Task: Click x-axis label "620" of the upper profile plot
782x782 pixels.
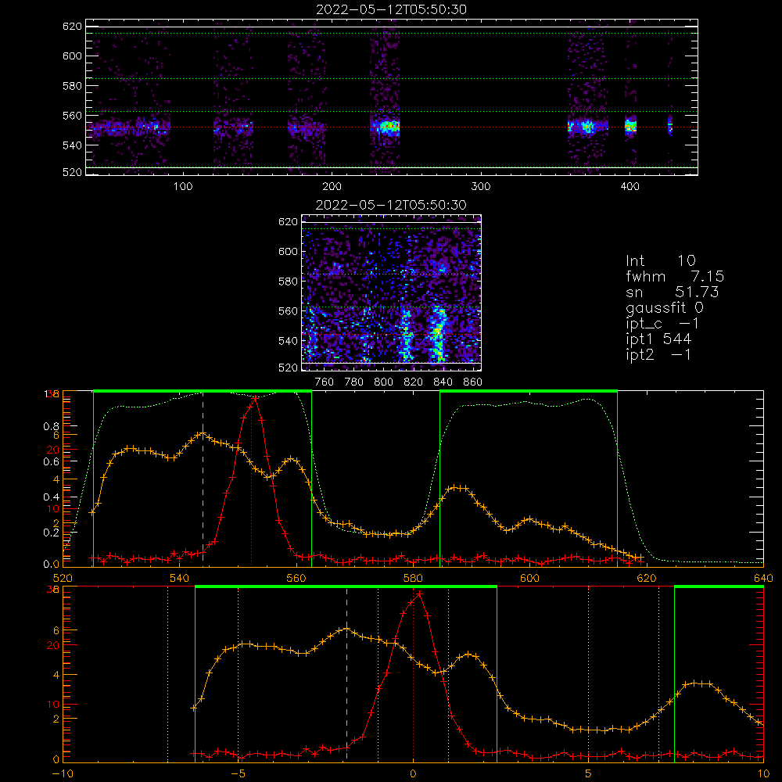Action: point(647,578)
